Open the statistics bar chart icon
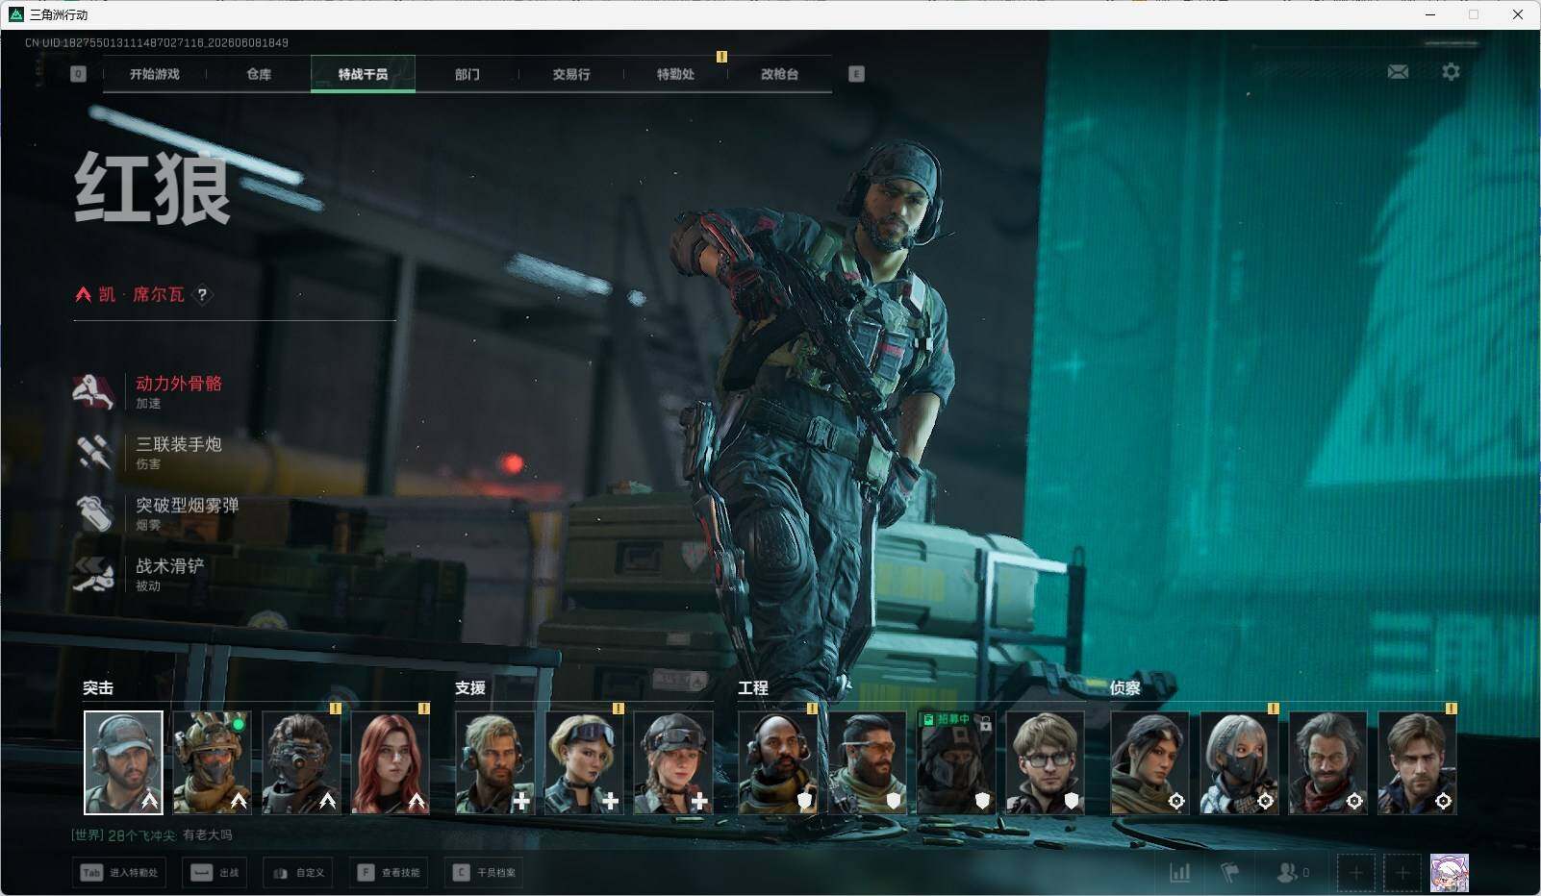Screen dimensions: 1541x896 coord(1179,873)
